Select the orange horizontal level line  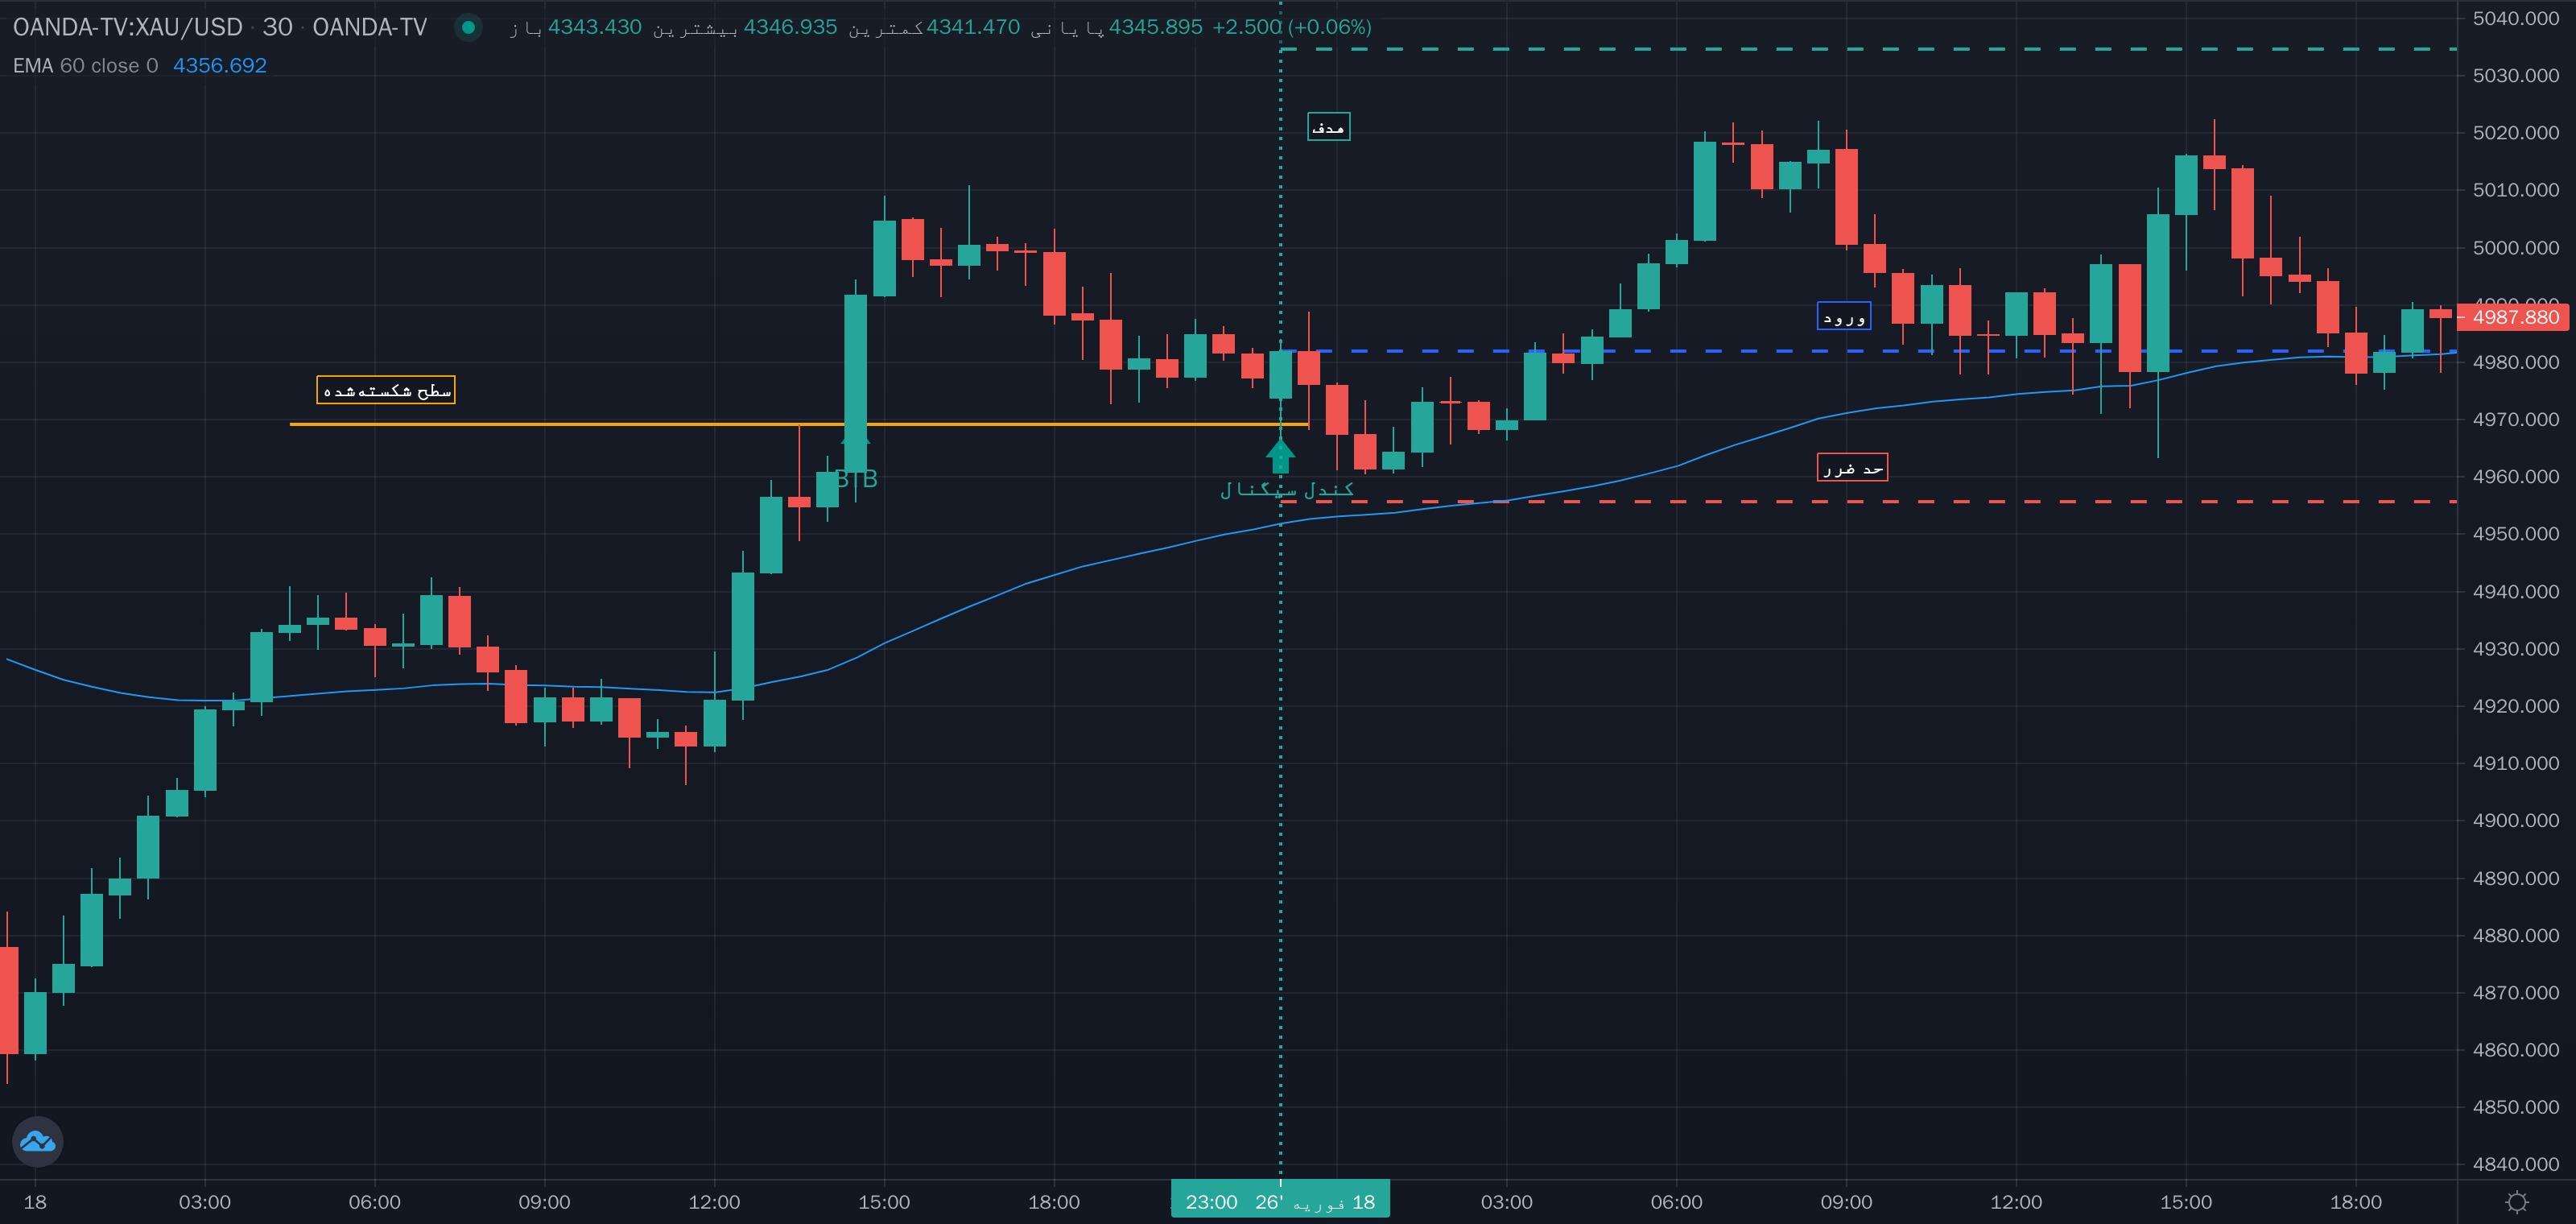click(x=799, y=424)
